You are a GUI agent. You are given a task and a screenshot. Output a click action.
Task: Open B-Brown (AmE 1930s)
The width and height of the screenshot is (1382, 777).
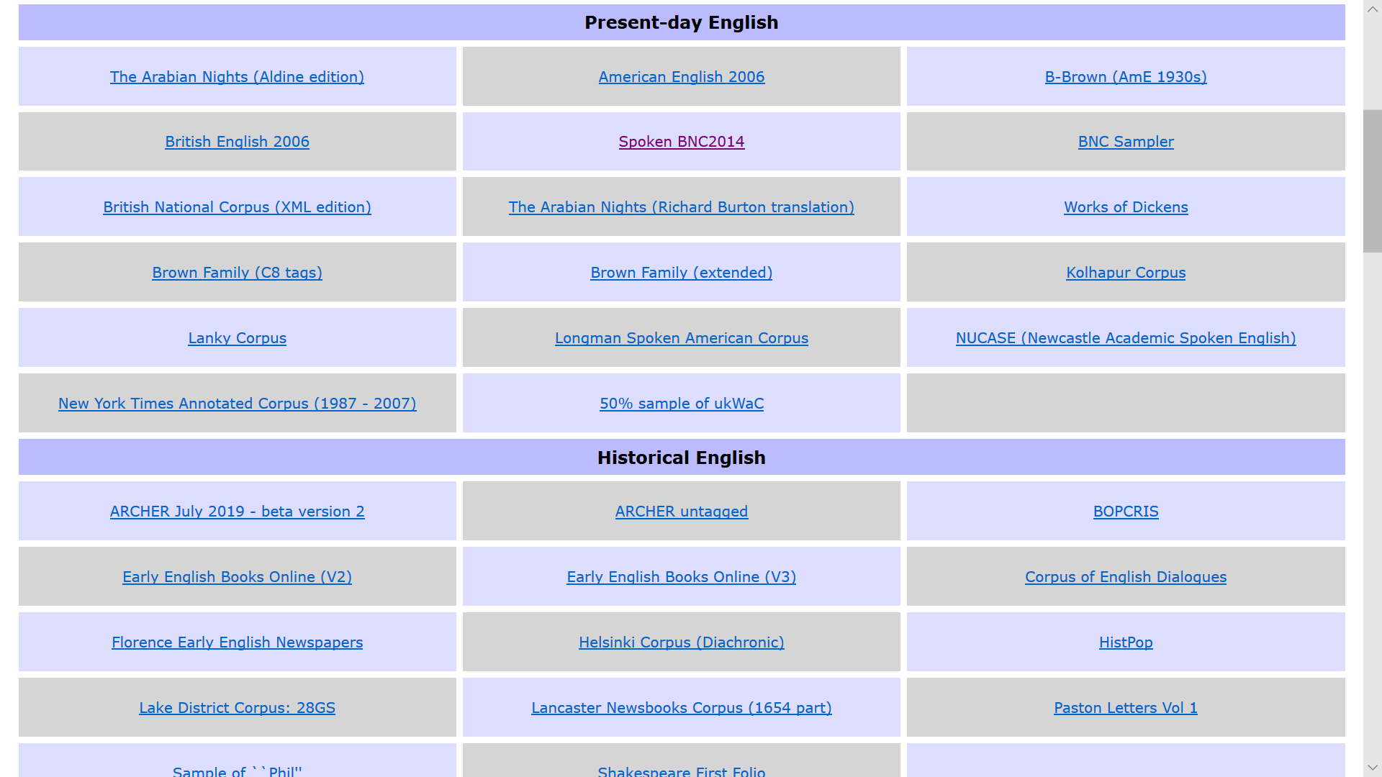[x=1125, y=77]
